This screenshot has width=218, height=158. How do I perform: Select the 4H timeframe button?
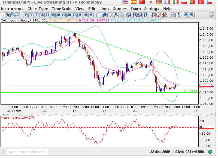pos(69,15)
